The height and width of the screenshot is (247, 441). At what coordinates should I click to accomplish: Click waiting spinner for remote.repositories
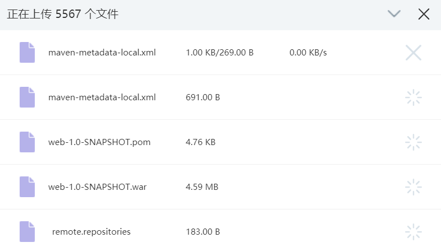pyautogui.click(x=414, y=231)
